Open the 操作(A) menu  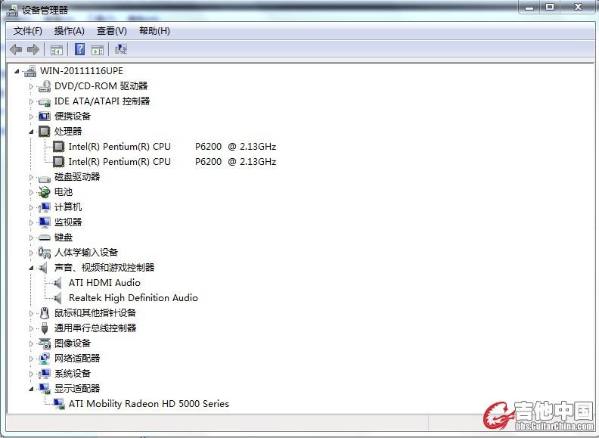tap(70, 31)
